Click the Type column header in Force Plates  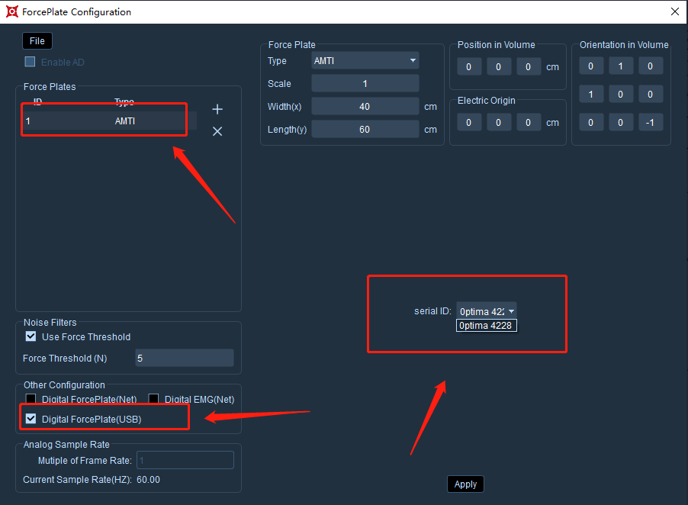pos(124,101)
